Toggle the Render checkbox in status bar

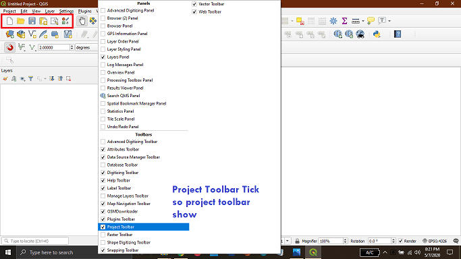pyautogui.click(x=400, y=241)
